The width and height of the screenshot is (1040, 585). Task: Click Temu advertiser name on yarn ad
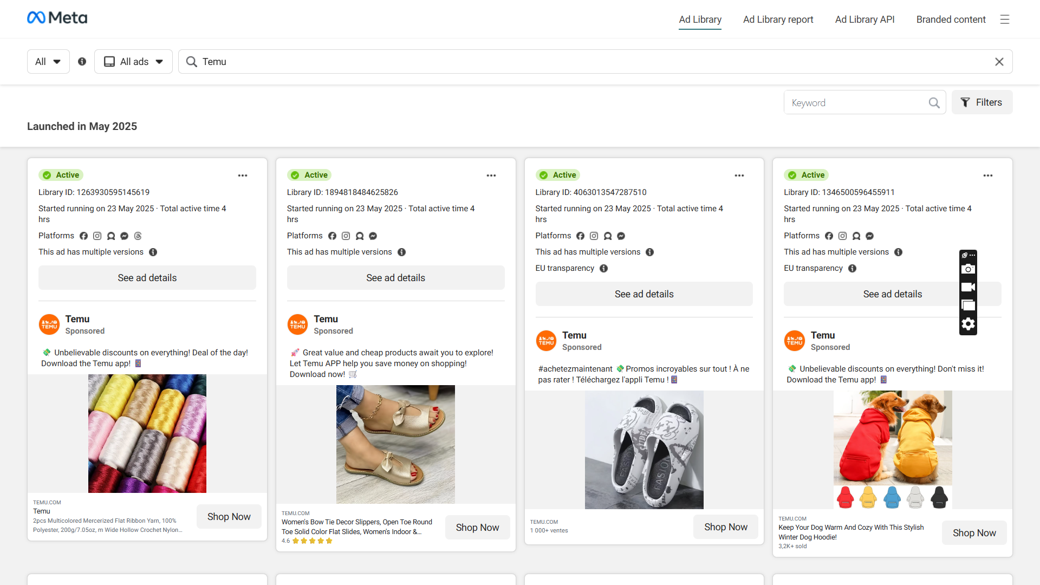[x=77, y=320]
